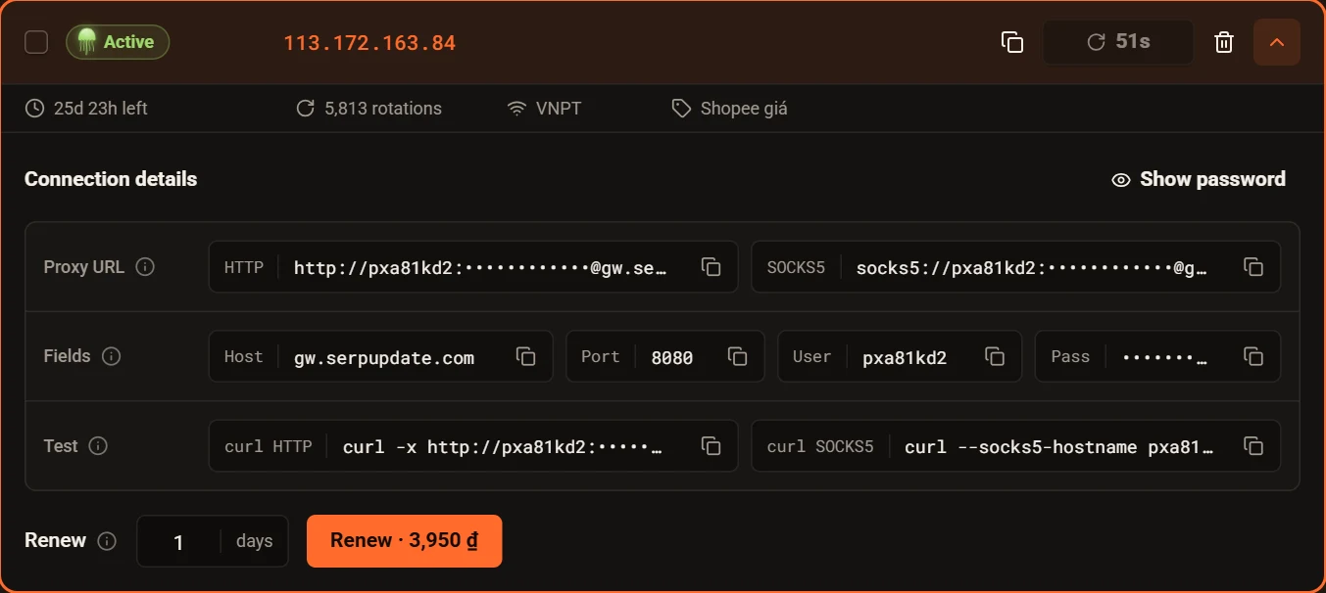Copy the curl SOCKS5 command
1326x593 pixels.
tap(1253, 446)
